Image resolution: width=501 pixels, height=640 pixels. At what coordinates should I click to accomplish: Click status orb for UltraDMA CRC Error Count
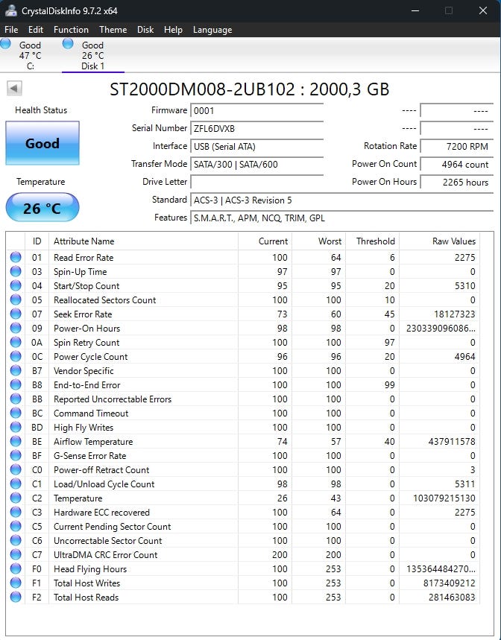pos(16,554)
